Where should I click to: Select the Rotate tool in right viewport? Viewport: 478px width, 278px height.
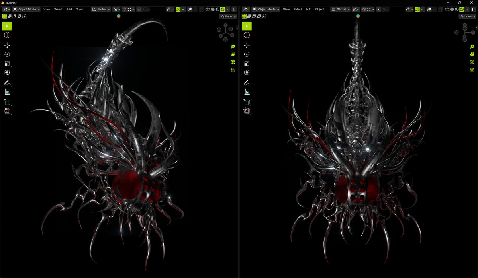pyautogui.click(x=247, y=54)
